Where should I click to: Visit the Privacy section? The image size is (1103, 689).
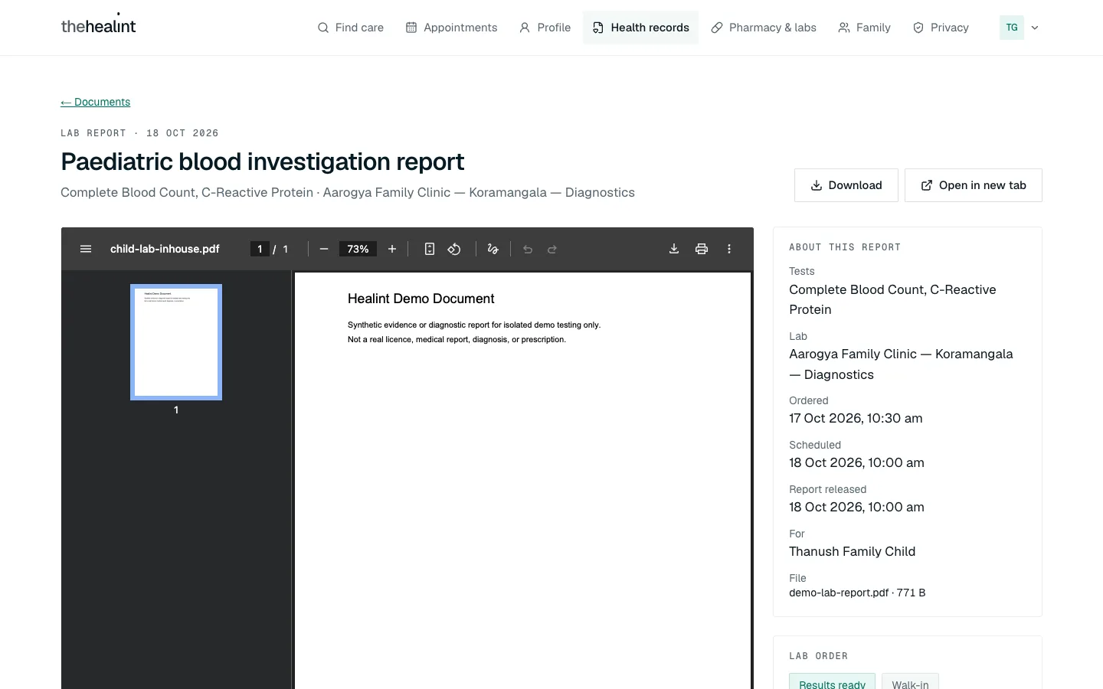click(941, 28)
